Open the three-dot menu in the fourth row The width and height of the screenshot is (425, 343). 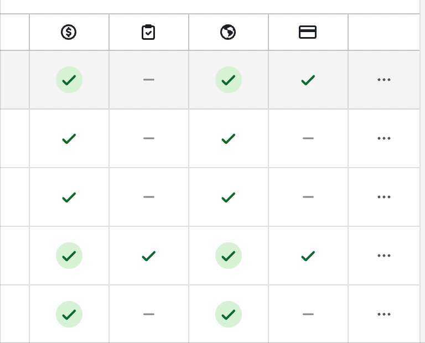tap(384, 256)
